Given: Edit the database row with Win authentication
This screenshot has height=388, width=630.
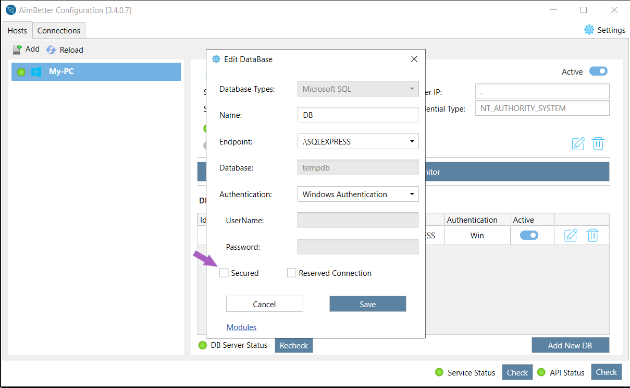Looking at the screenshot, I should [x=571, y=235].
